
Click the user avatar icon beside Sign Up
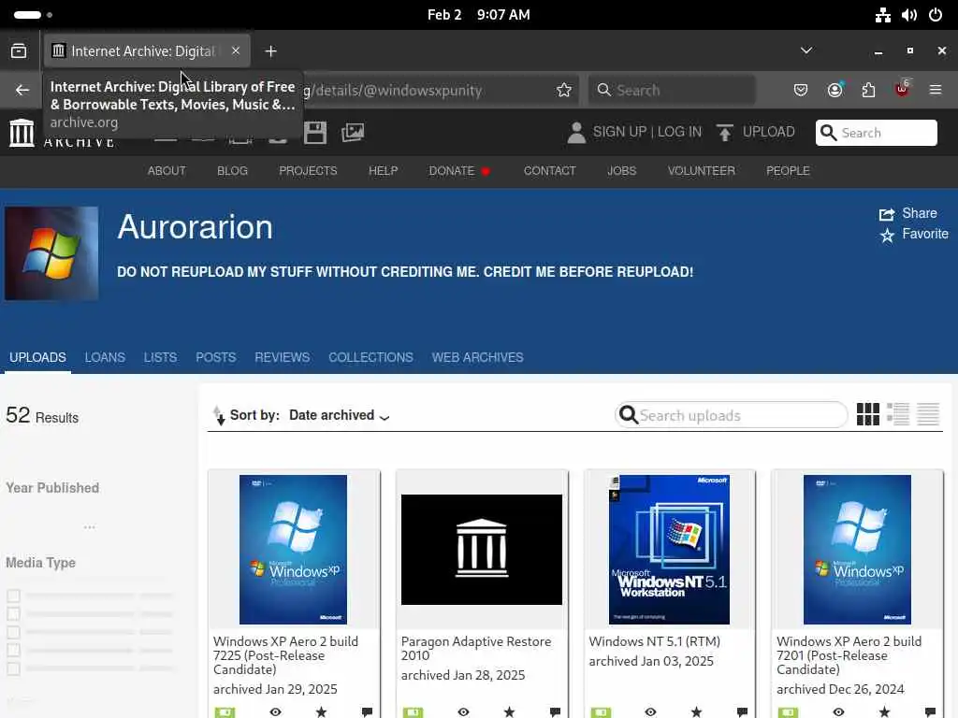pyautogui.click(x=576, y=133)
